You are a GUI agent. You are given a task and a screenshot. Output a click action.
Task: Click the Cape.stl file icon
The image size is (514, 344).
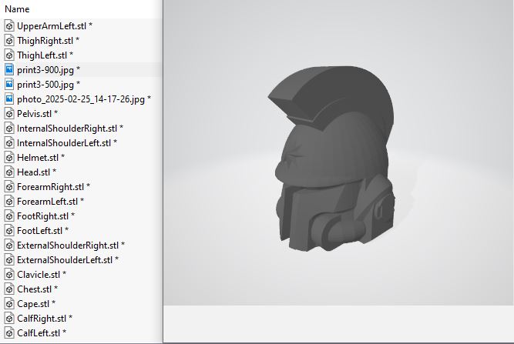click(9, 304)
